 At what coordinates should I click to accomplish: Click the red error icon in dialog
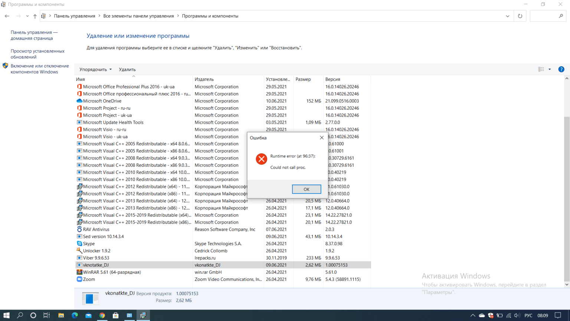(x=261, y=159)
